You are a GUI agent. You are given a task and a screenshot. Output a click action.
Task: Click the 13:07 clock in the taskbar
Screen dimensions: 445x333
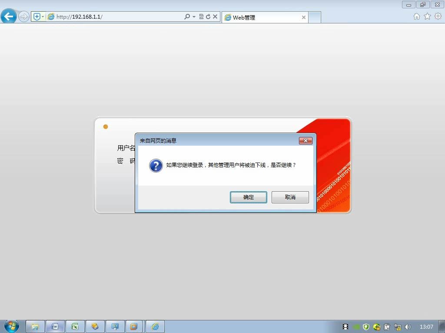[426, 327]
